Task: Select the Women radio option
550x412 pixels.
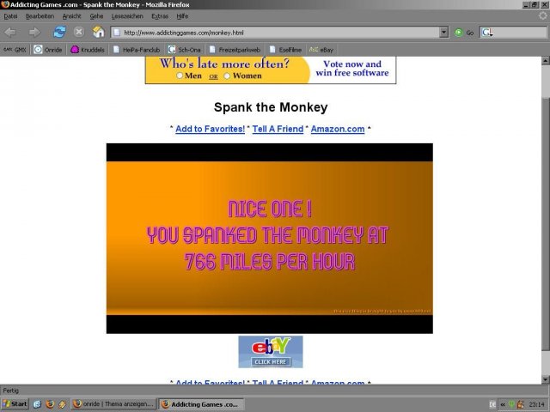Action: pyautogui.click(x=227, y=76)
